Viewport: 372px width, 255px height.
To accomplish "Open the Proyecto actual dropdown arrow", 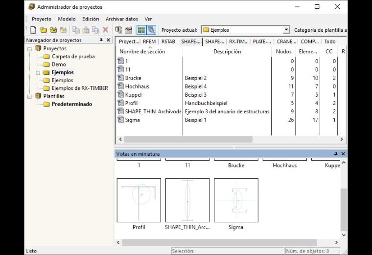I will pyautogui.click(x=286, y=30).
